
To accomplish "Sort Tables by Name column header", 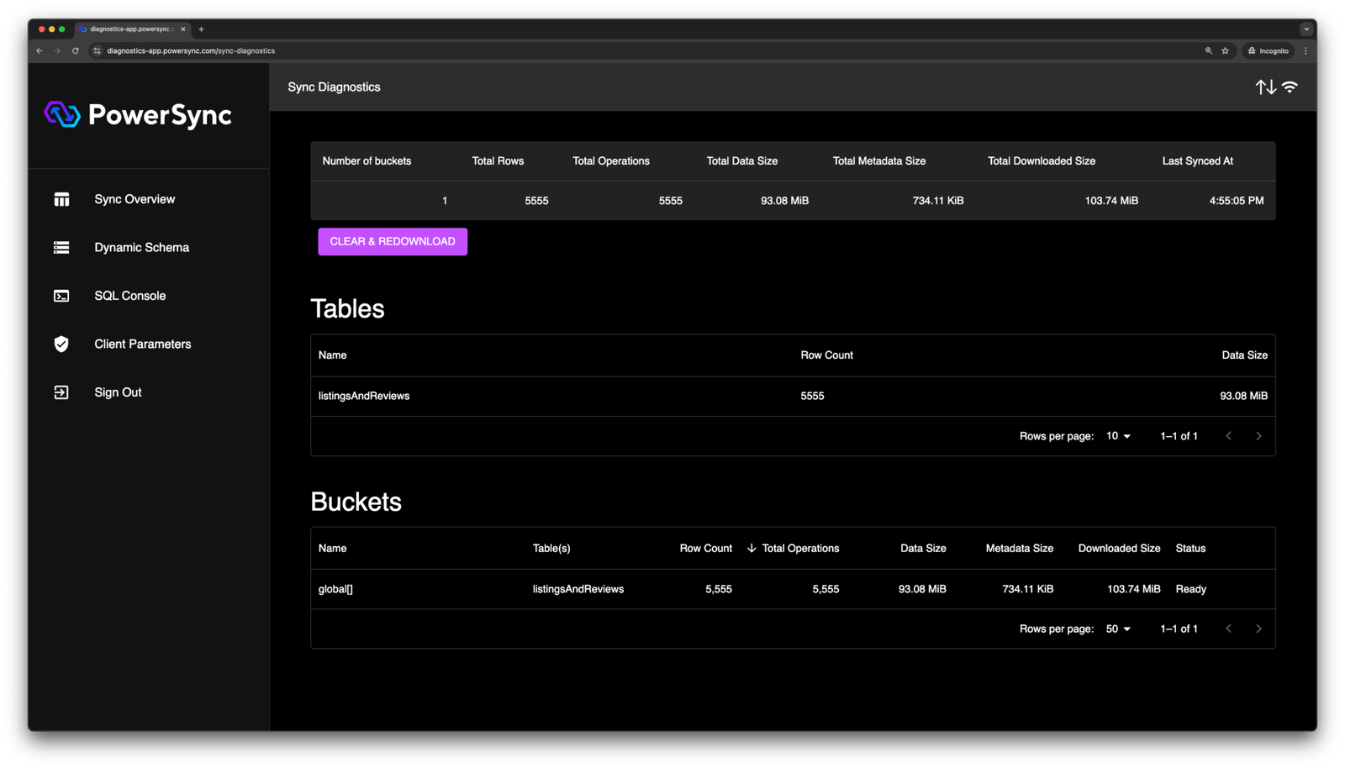I will (332, 355).
